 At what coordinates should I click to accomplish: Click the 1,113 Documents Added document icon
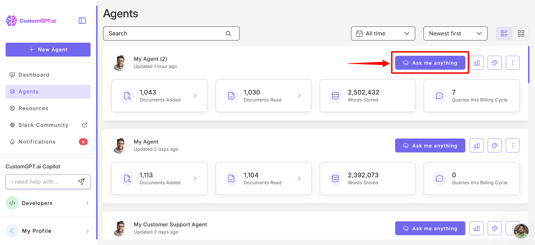127,179
